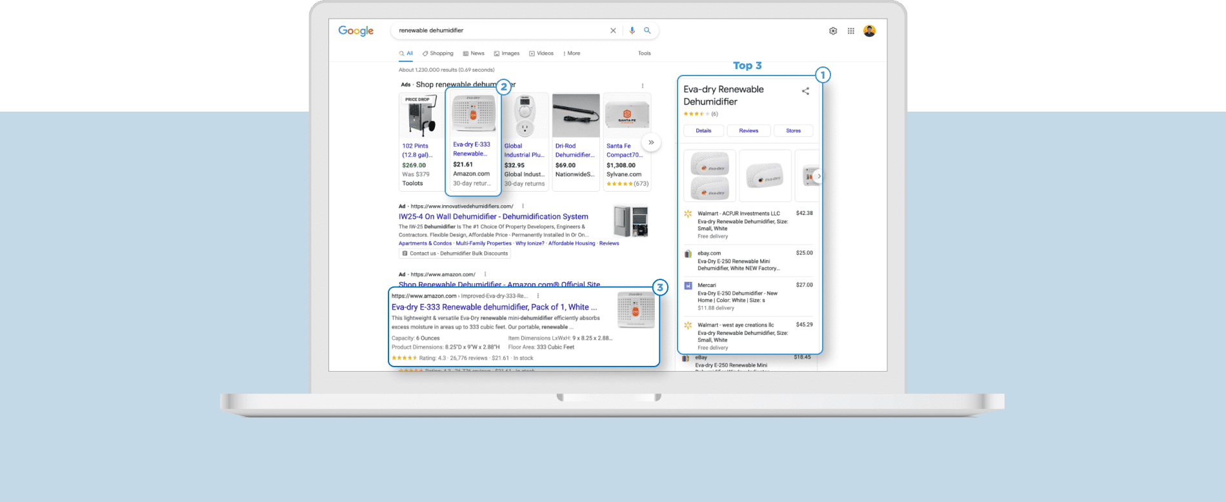Click the single Eva-dry unit product image

click(765, 176)
